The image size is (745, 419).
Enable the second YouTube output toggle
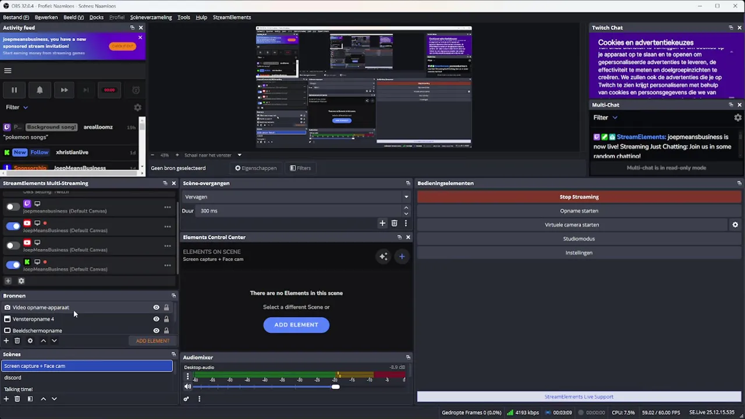[13, 246]
